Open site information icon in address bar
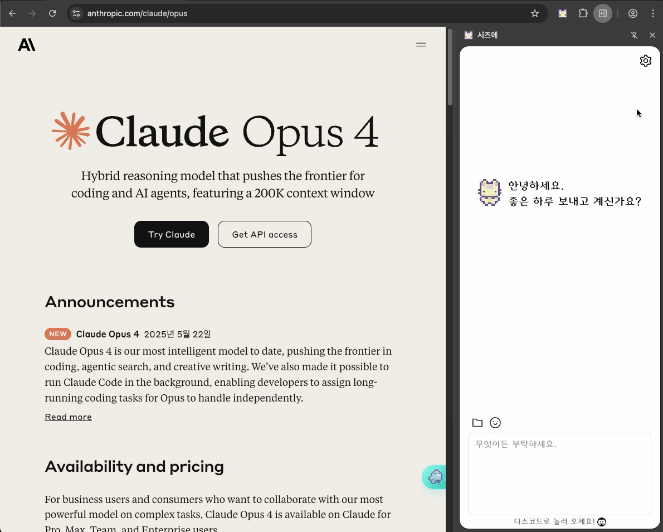The image size is (663, 532). [x=76, y=13]
